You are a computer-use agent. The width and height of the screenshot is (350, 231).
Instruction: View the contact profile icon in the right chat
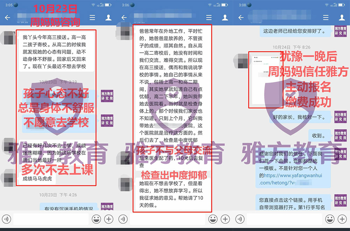point(341,18)
